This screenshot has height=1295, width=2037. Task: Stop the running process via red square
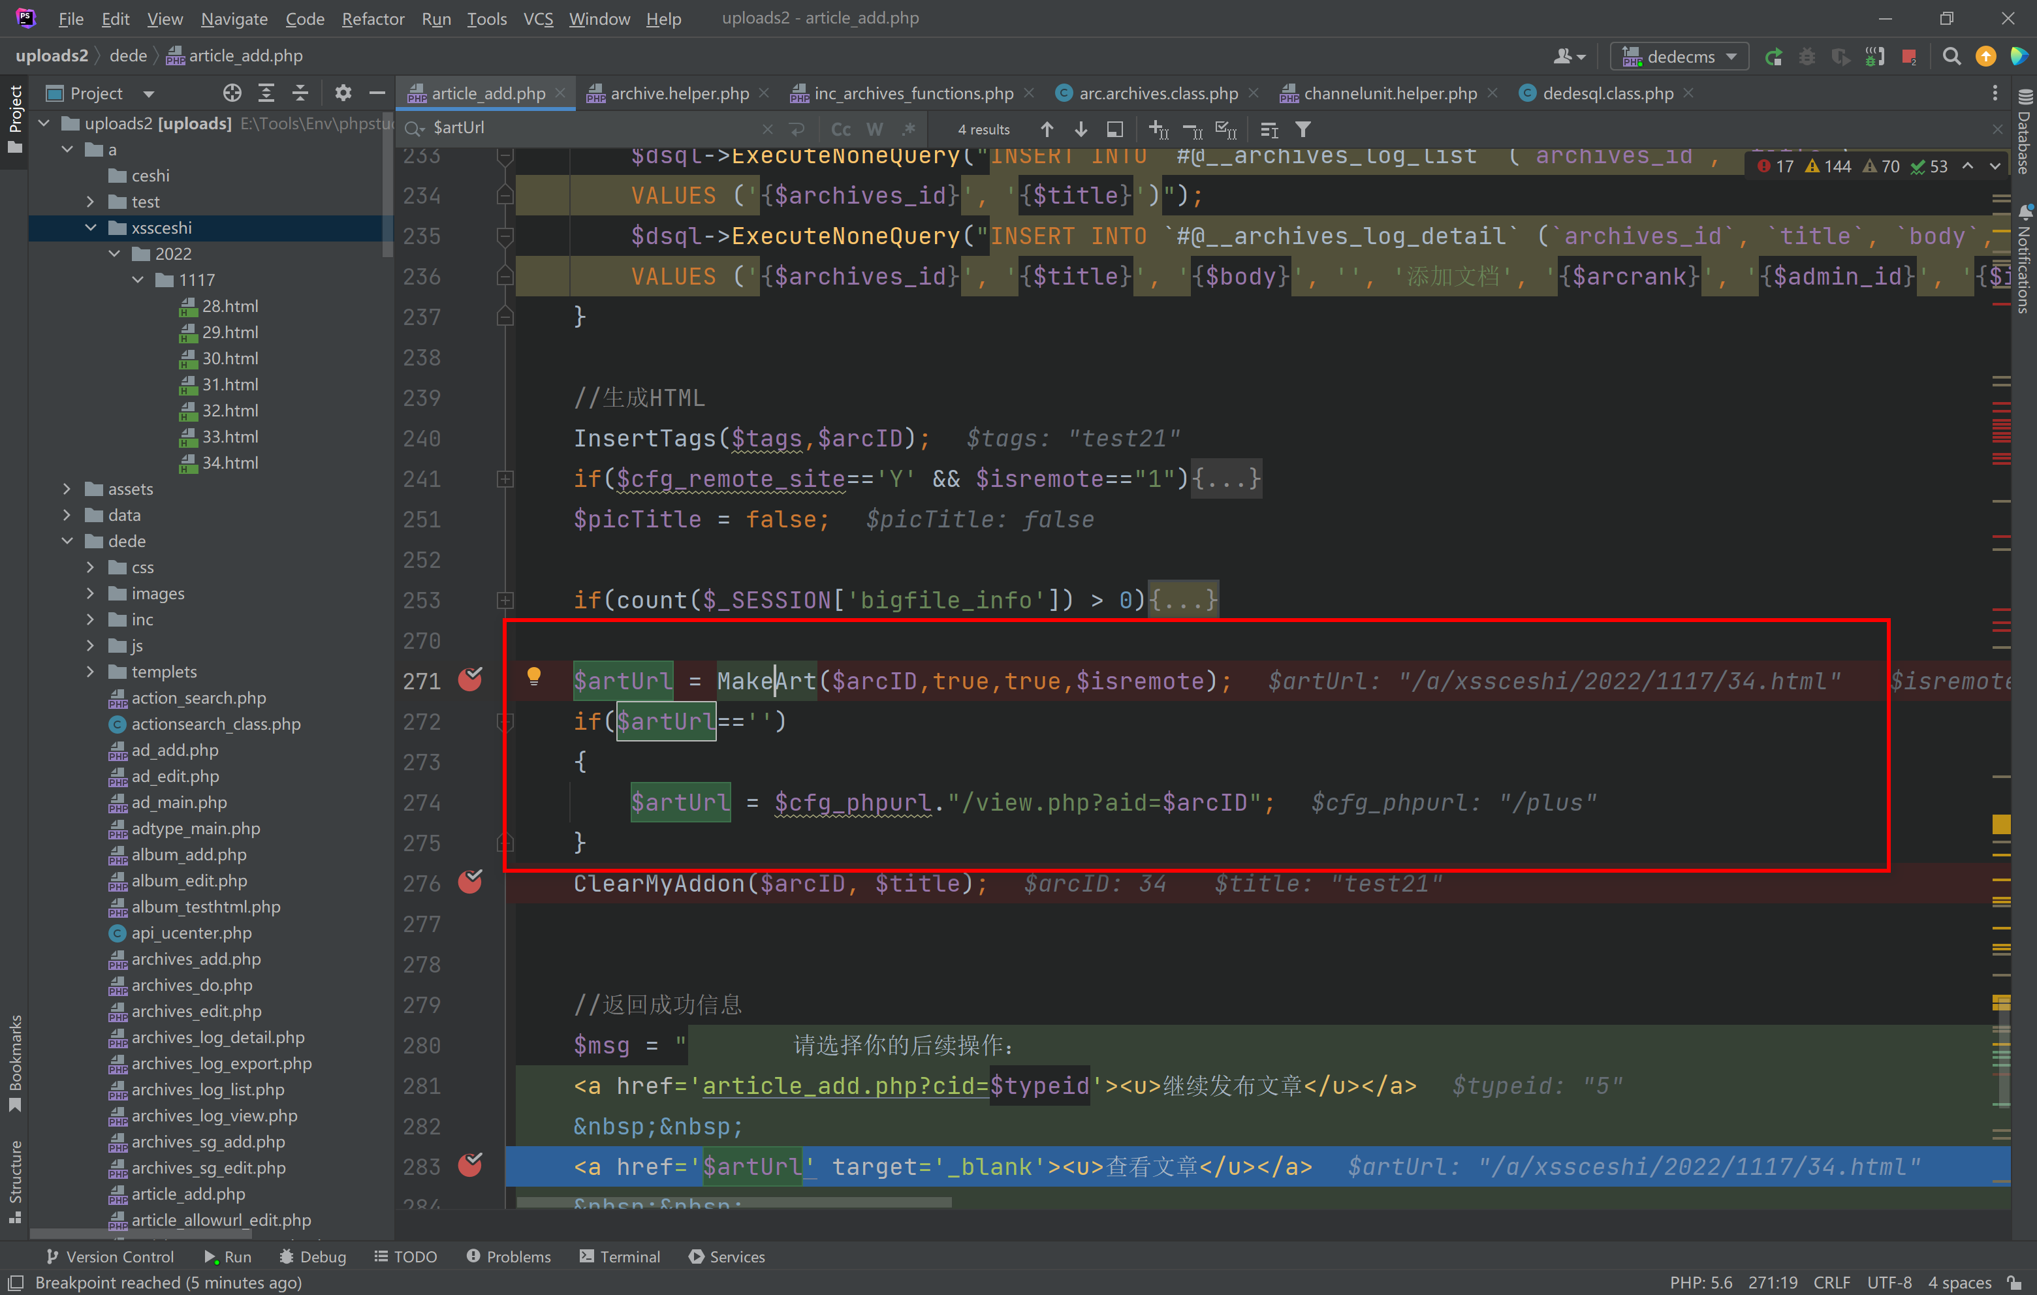coord(1909,57)
